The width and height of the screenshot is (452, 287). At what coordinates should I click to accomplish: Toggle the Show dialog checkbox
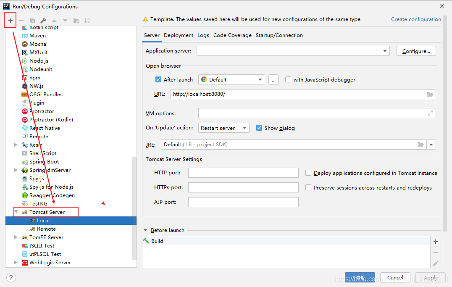259,128
